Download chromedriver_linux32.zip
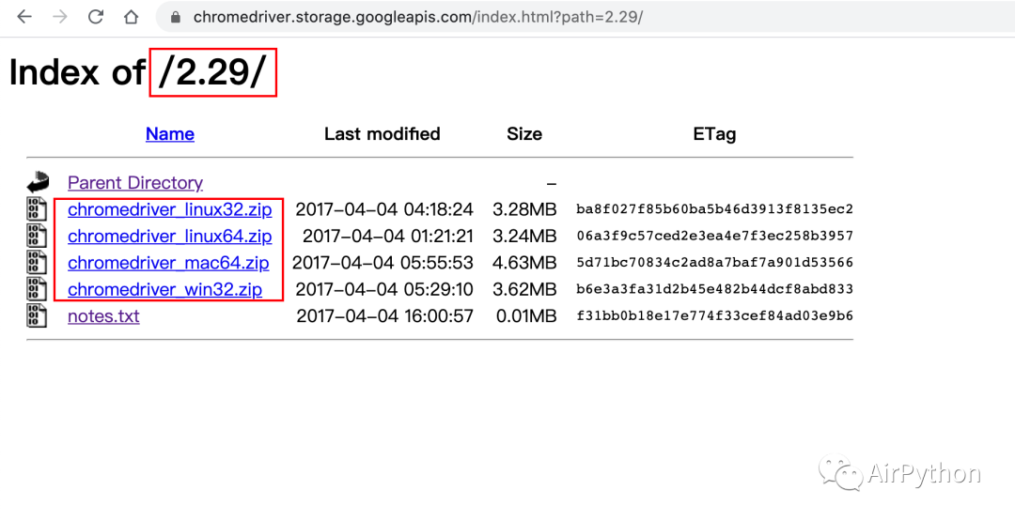Screen dimensions: 1015x521 [169, 209]
